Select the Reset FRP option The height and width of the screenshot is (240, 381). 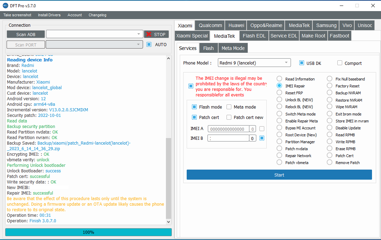(x=280, y=93)
